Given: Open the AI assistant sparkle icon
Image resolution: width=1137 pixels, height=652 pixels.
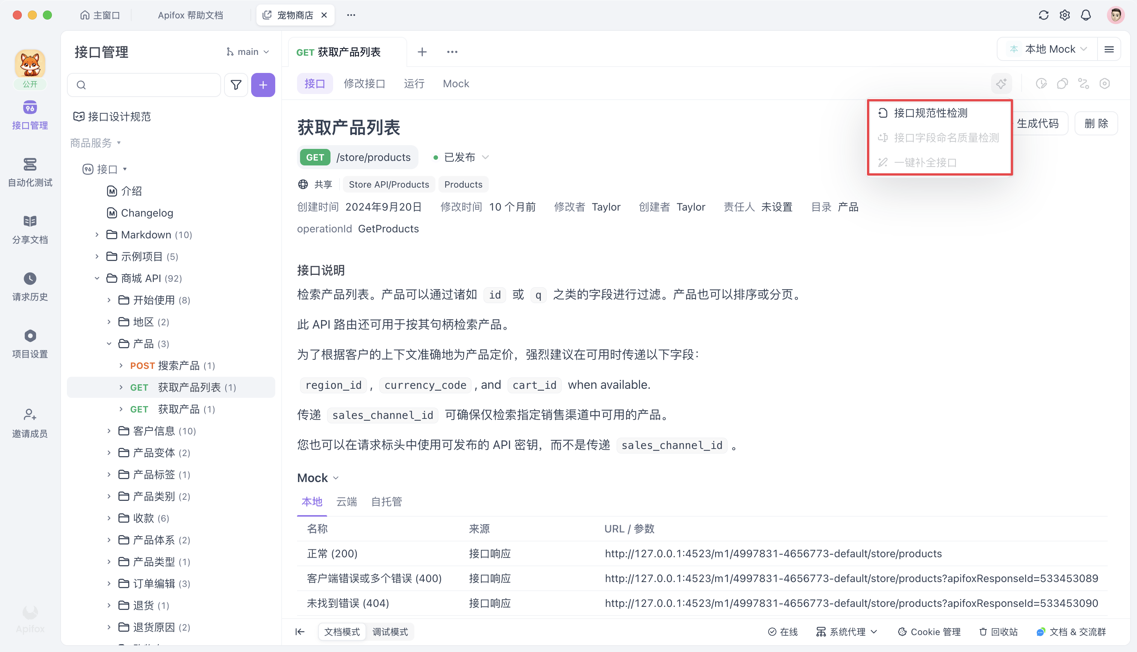Looking at the screenshot, I should tap(1001, 84).
